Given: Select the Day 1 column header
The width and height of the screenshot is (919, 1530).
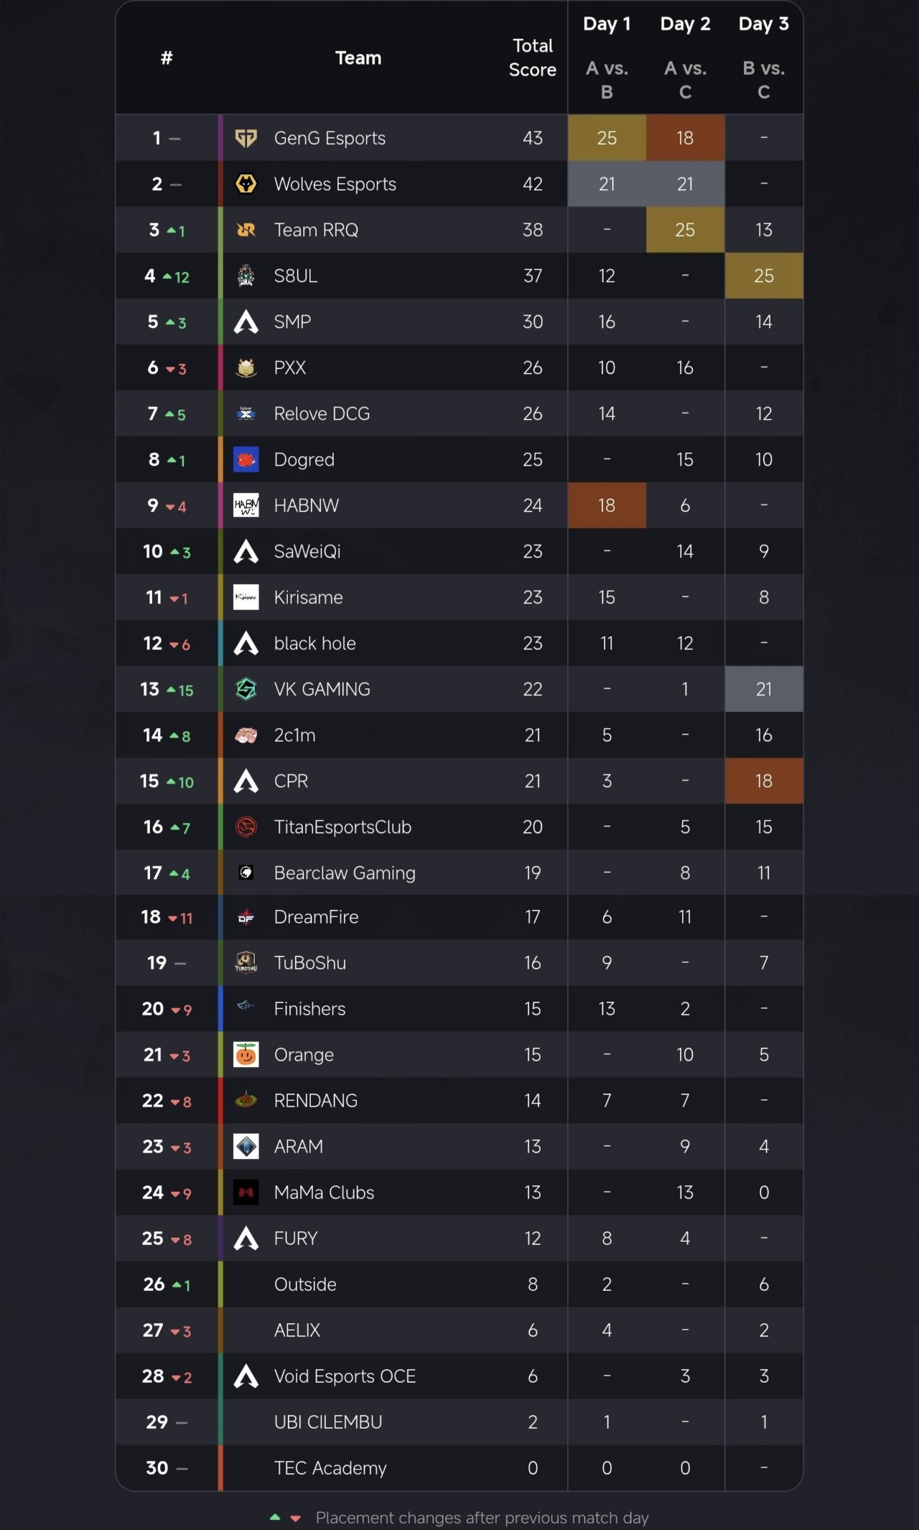Looking at the screenshot, I should pos(607,24).
